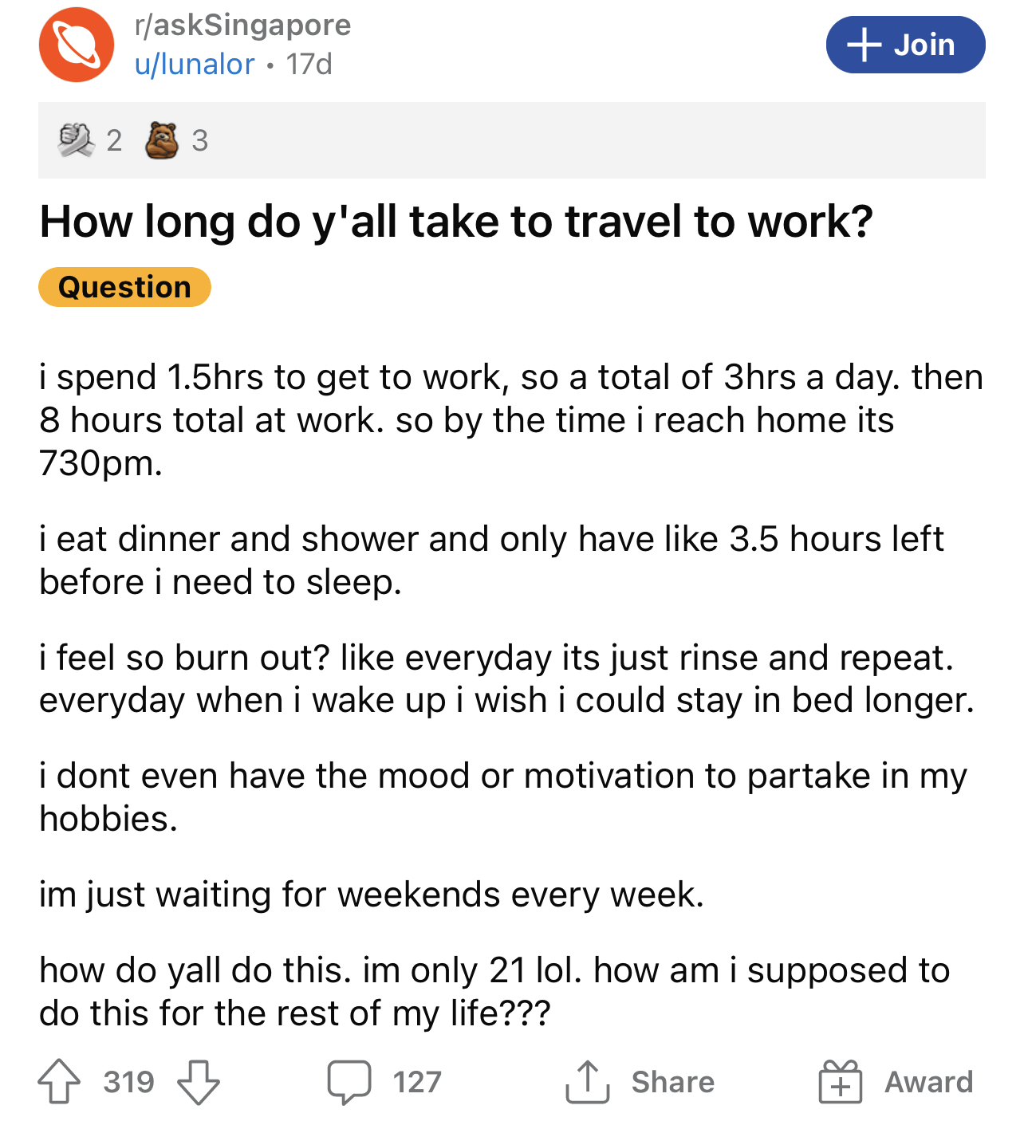Click the Share label
1024x1121 pixels.
(x=673, y=1082)
